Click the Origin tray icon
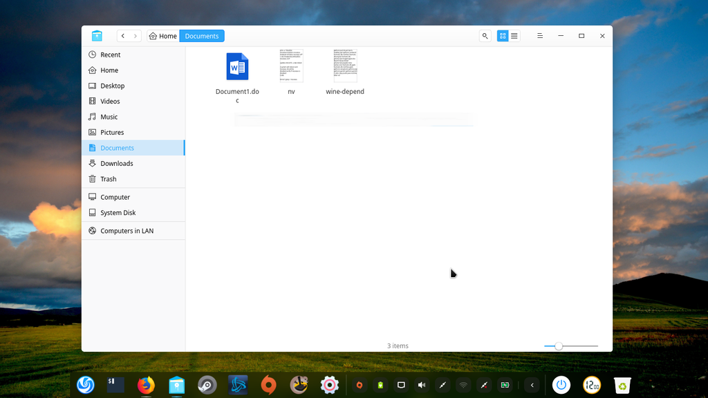708x398 pixels. point(360,385)
